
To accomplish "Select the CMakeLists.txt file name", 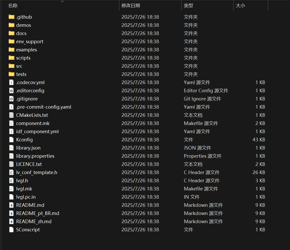I will (x=32, y=115).
